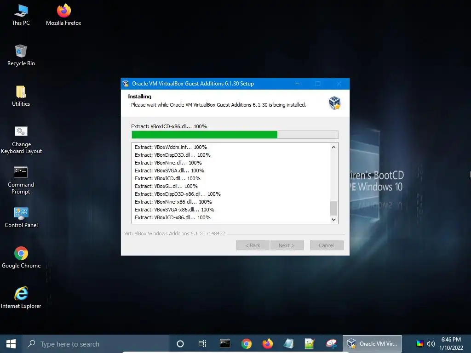
Task: Open Command Prompt from the taskbar
Action: [224, 344]
